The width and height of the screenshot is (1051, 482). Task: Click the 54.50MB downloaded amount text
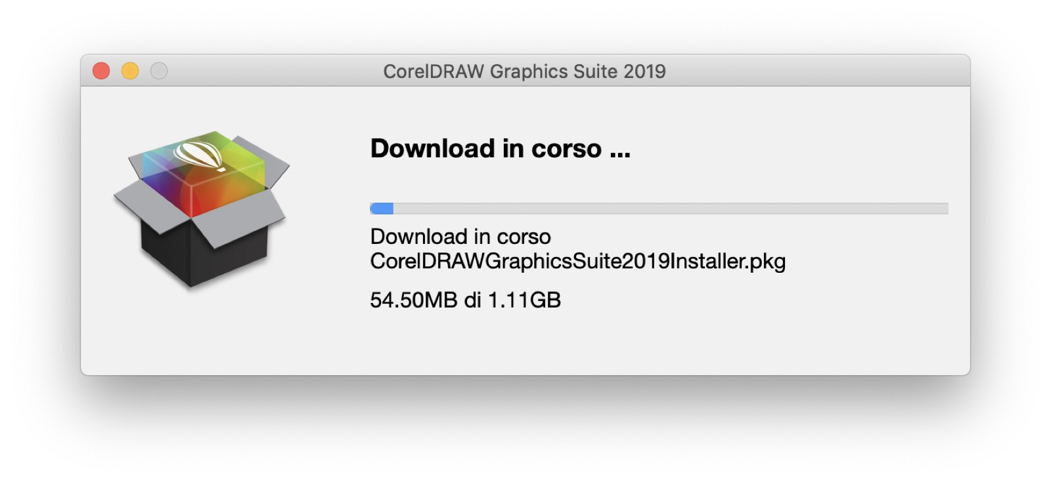(413, 300)
